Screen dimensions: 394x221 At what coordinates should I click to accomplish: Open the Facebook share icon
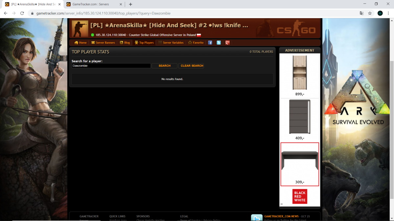click(210, 43)
